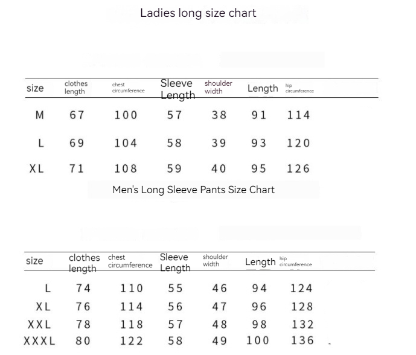Click ladies XL hip circumference value 126
416x355 pixels.
click(x=298, y=168)
